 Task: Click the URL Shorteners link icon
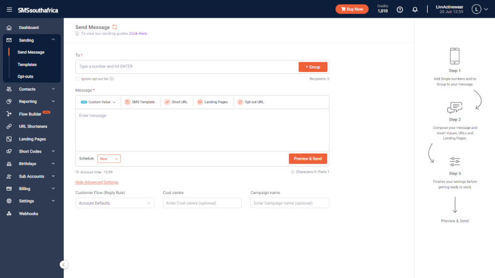pos(9,126)
